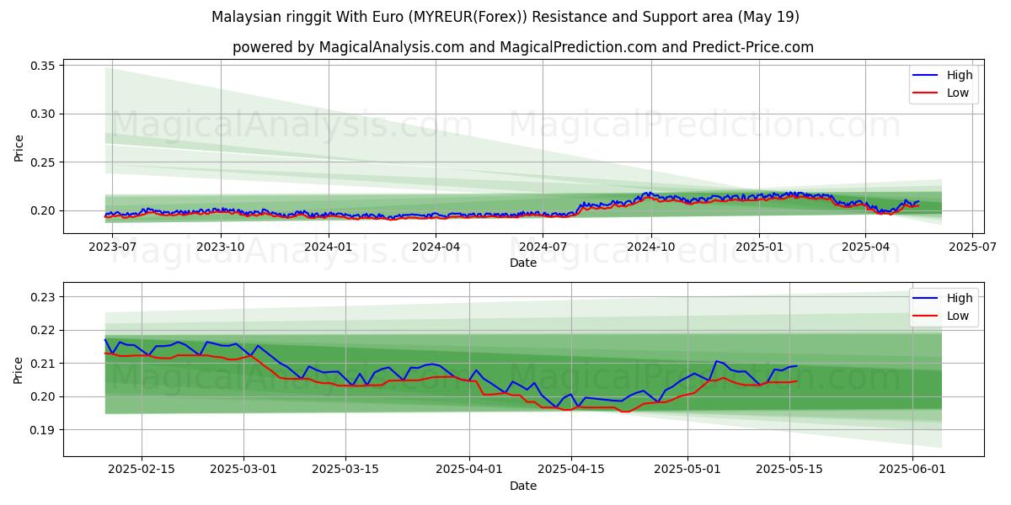
Task: Click the bottom chart 'Price' axis label
Action: point(19,369)
